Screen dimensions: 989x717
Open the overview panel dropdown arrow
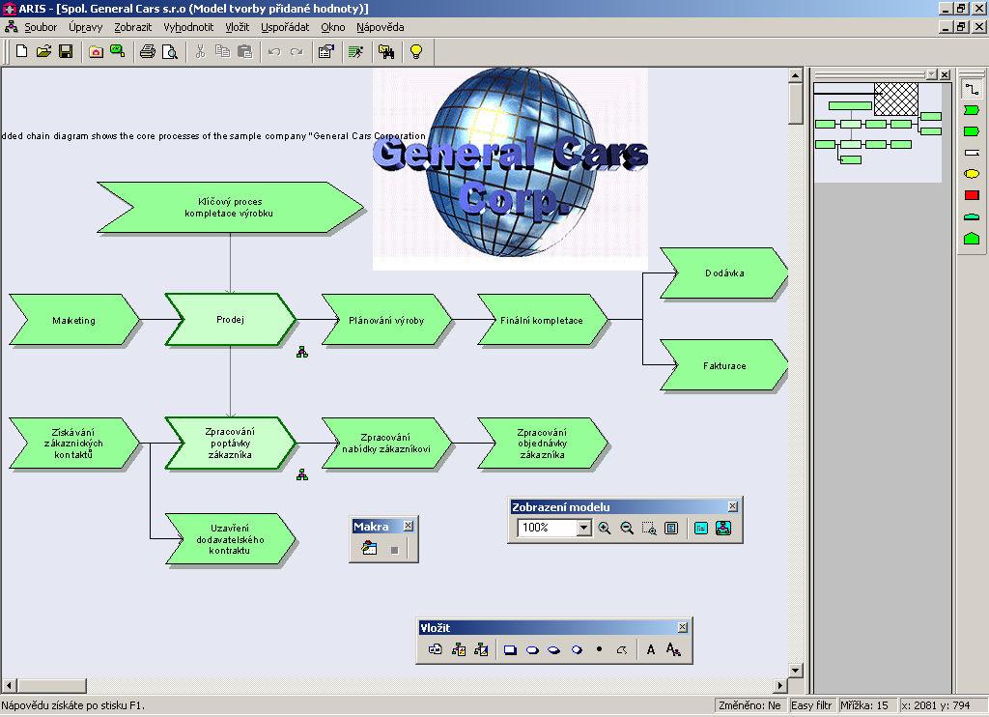[x=932, y=74]
